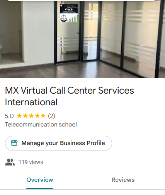Click the third yellow rating star

point(31,116)
